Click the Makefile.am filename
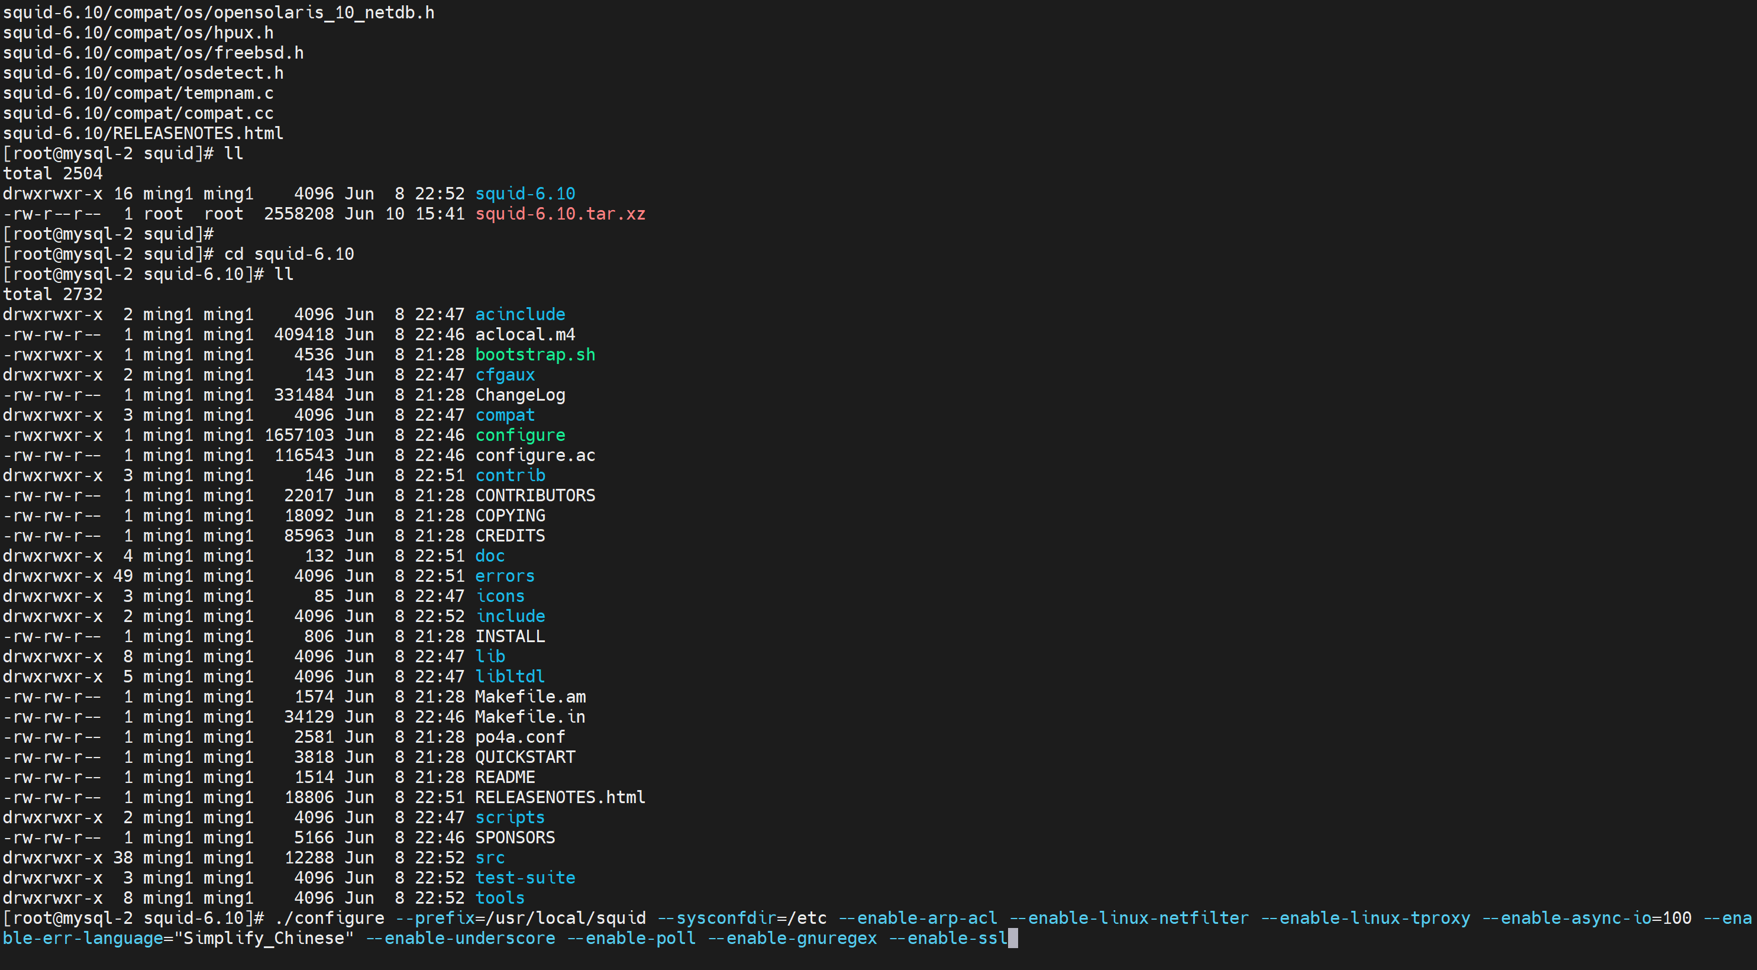This screenshot has width=1757, height=970. click(x=530, y=697)
